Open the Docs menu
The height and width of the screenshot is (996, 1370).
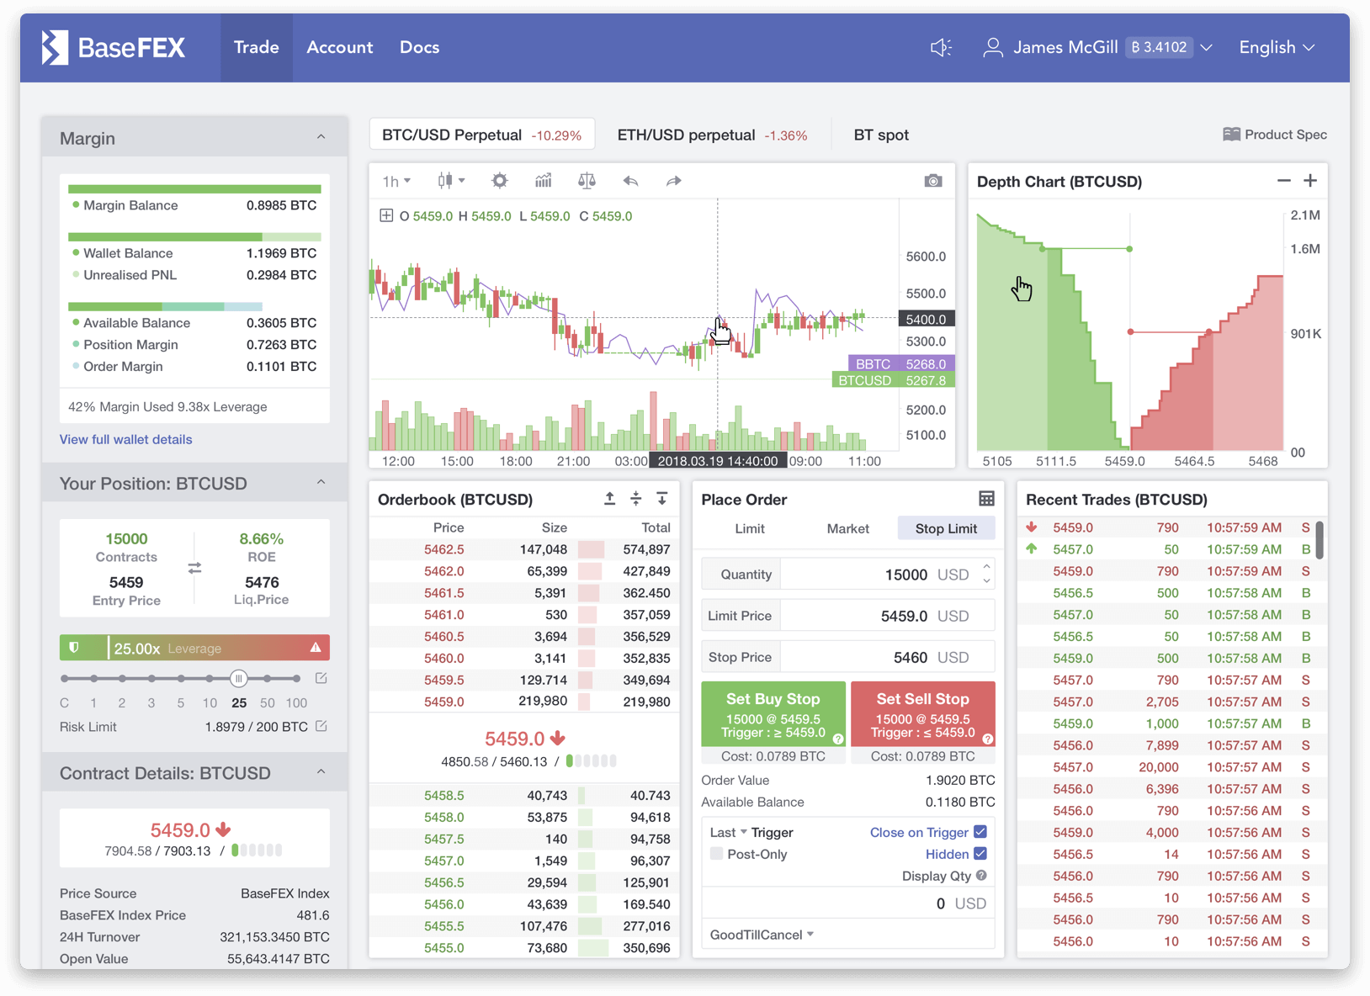pos(419,48)
